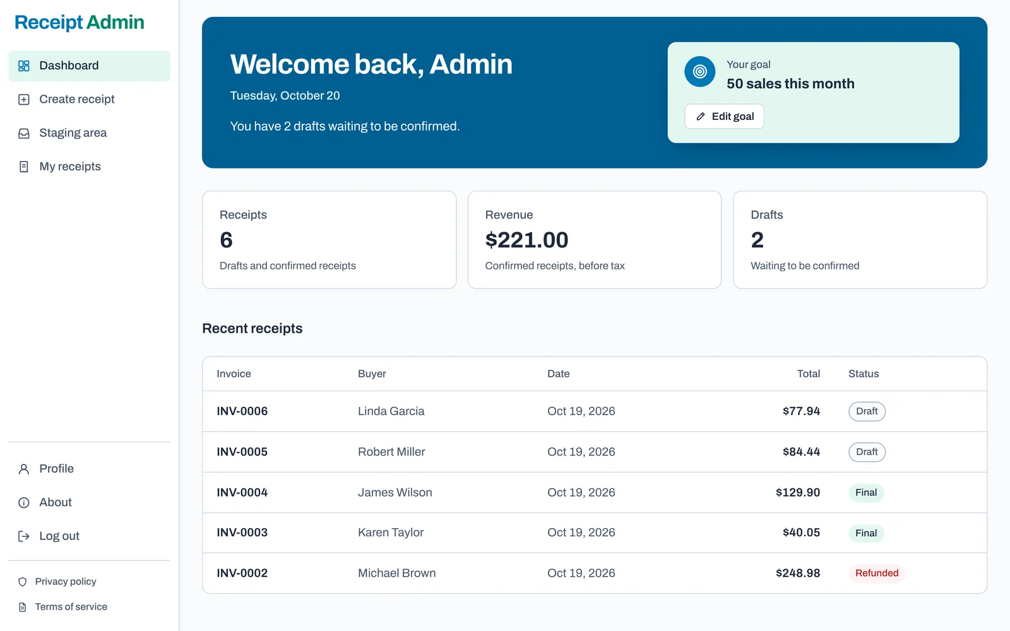
Task: Open invoice INV-0005
Action: 242,452
